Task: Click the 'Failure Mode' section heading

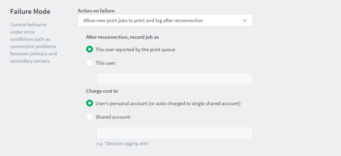Action: 30,11
